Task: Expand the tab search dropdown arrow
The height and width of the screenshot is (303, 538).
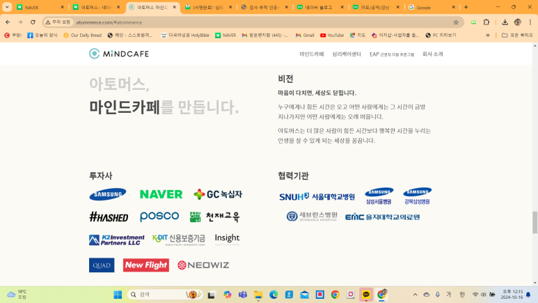Action: (7, 7)
